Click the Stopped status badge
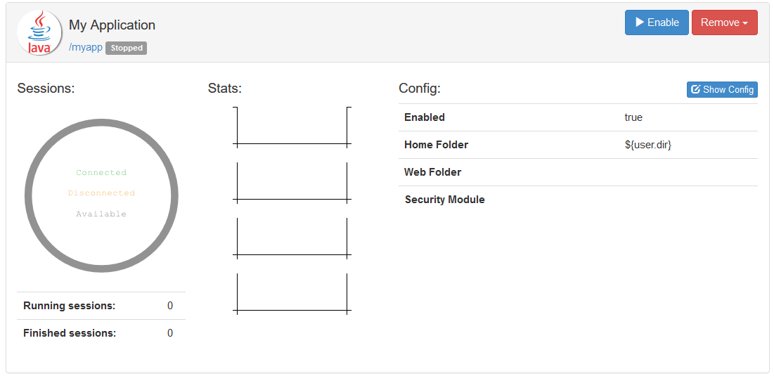The width and height of the screenshot is (774, 376). pyautogui.click(x=127, y=48)
